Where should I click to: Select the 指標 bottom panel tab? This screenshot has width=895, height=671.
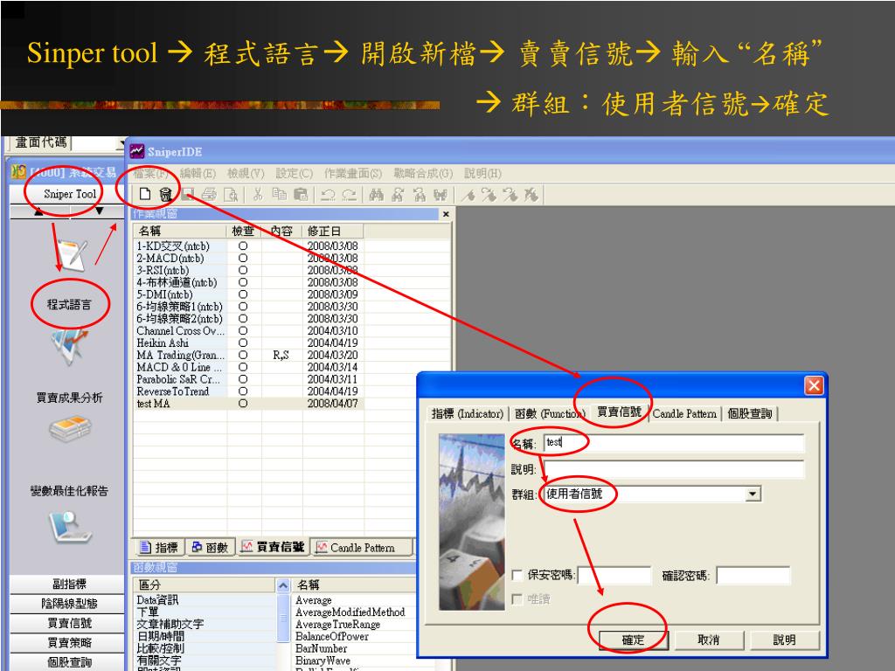159,548
